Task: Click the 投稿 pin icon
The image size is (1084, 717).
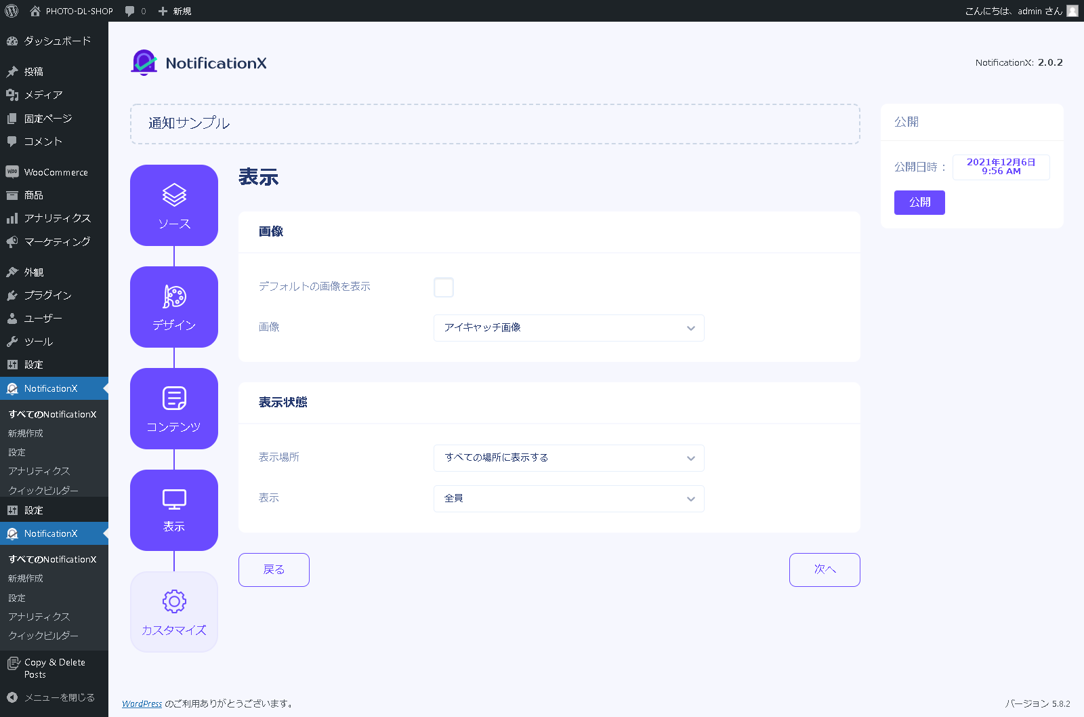Action: pyautogui.click(x=12, y=71)
